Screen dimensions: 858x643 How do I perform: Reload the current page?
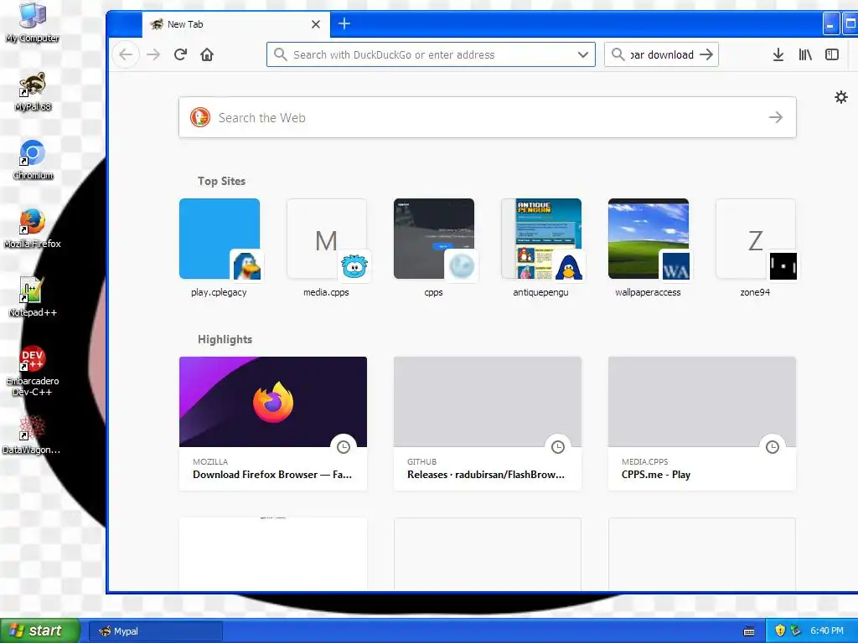click(x=181, y=54)
